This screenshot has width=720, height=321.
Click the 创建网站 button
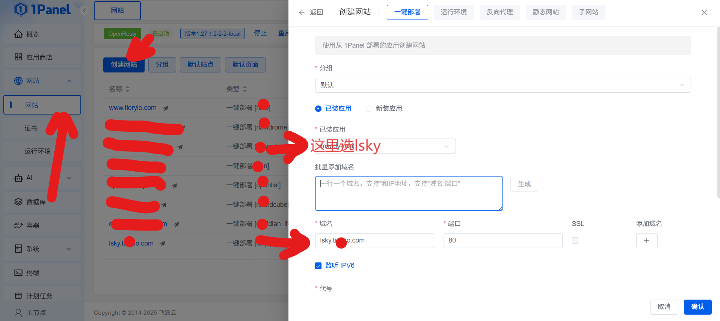(x=124, y=65)
